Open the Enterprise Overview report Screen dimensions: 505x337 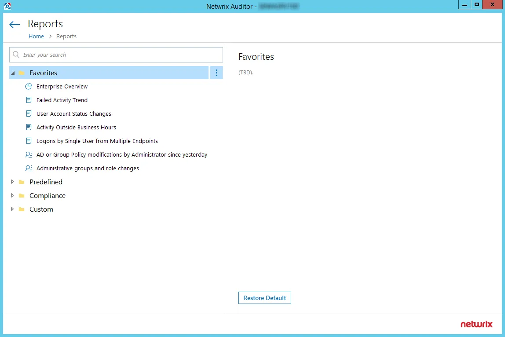tap(62, 86)
